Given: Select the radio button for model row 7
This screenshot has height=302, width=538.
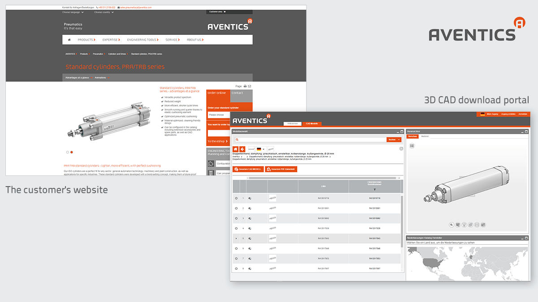Looking at the screenshot, I should pyautogui.click(x=236, y=258).
